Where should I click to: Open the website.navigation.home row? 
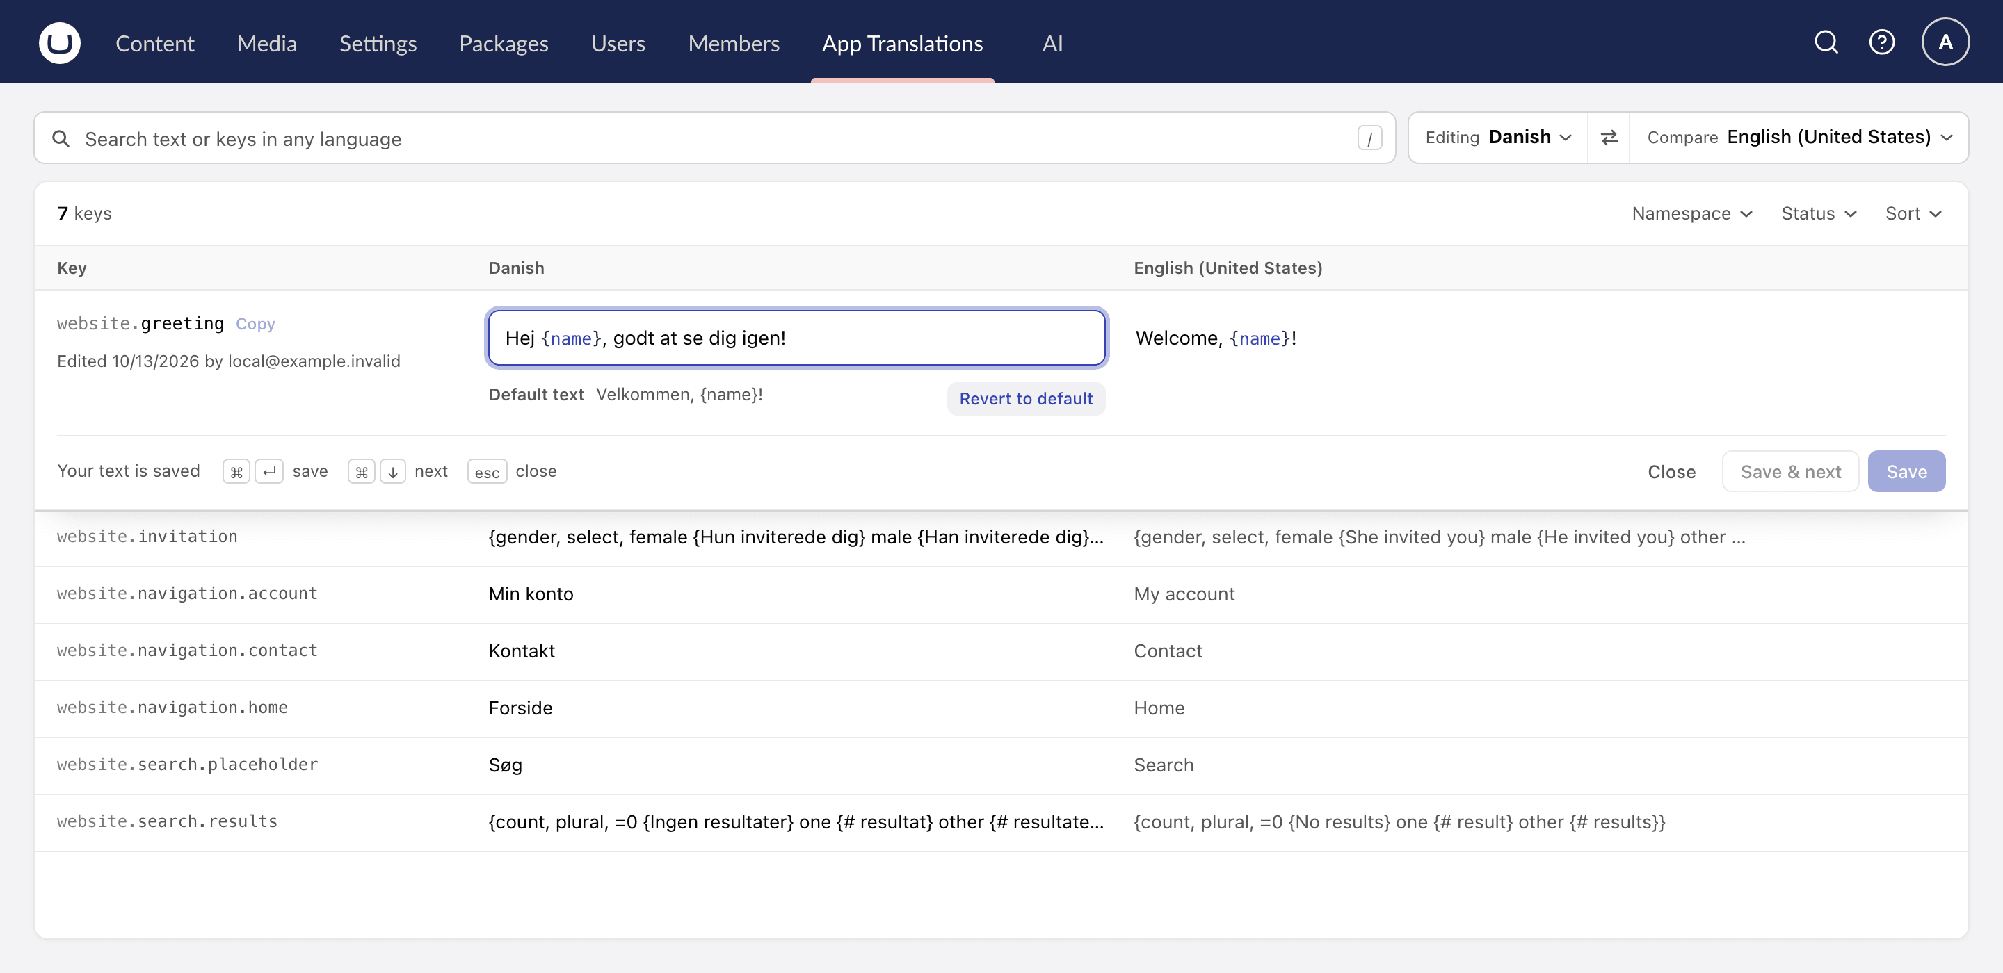click(x=1001, y=709)
